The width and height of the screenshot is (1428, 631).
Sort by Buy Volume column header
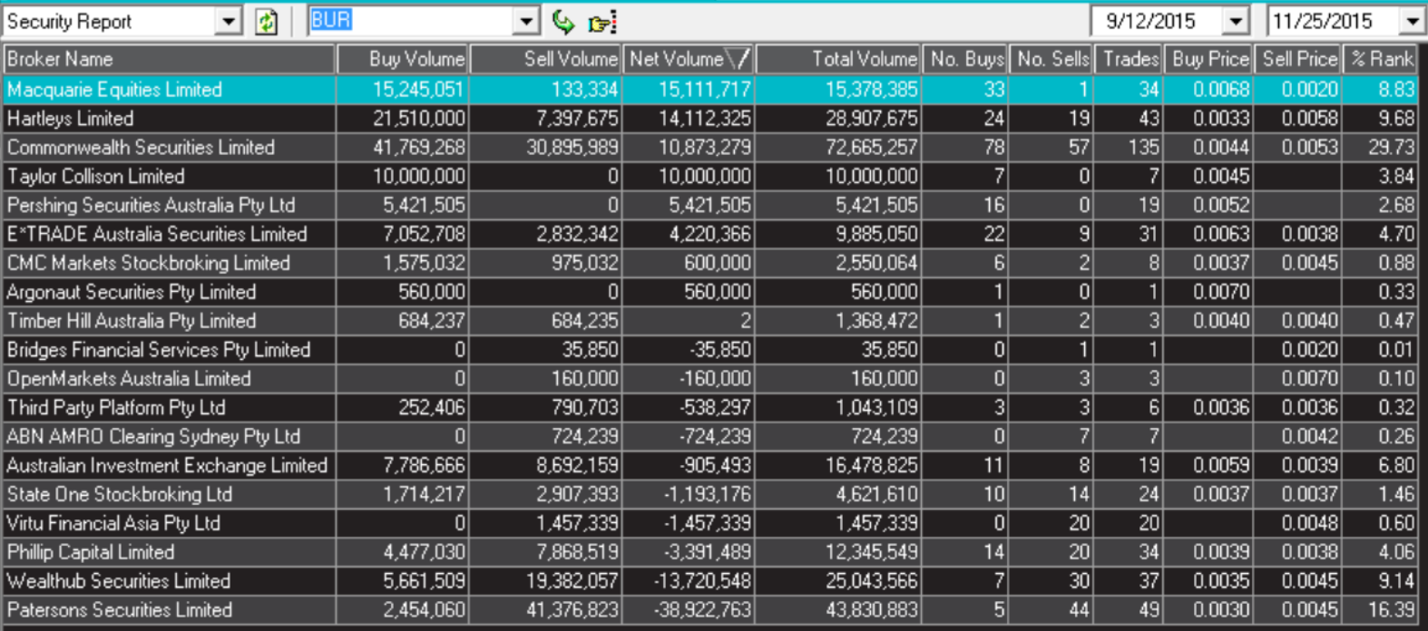point(403,59)
